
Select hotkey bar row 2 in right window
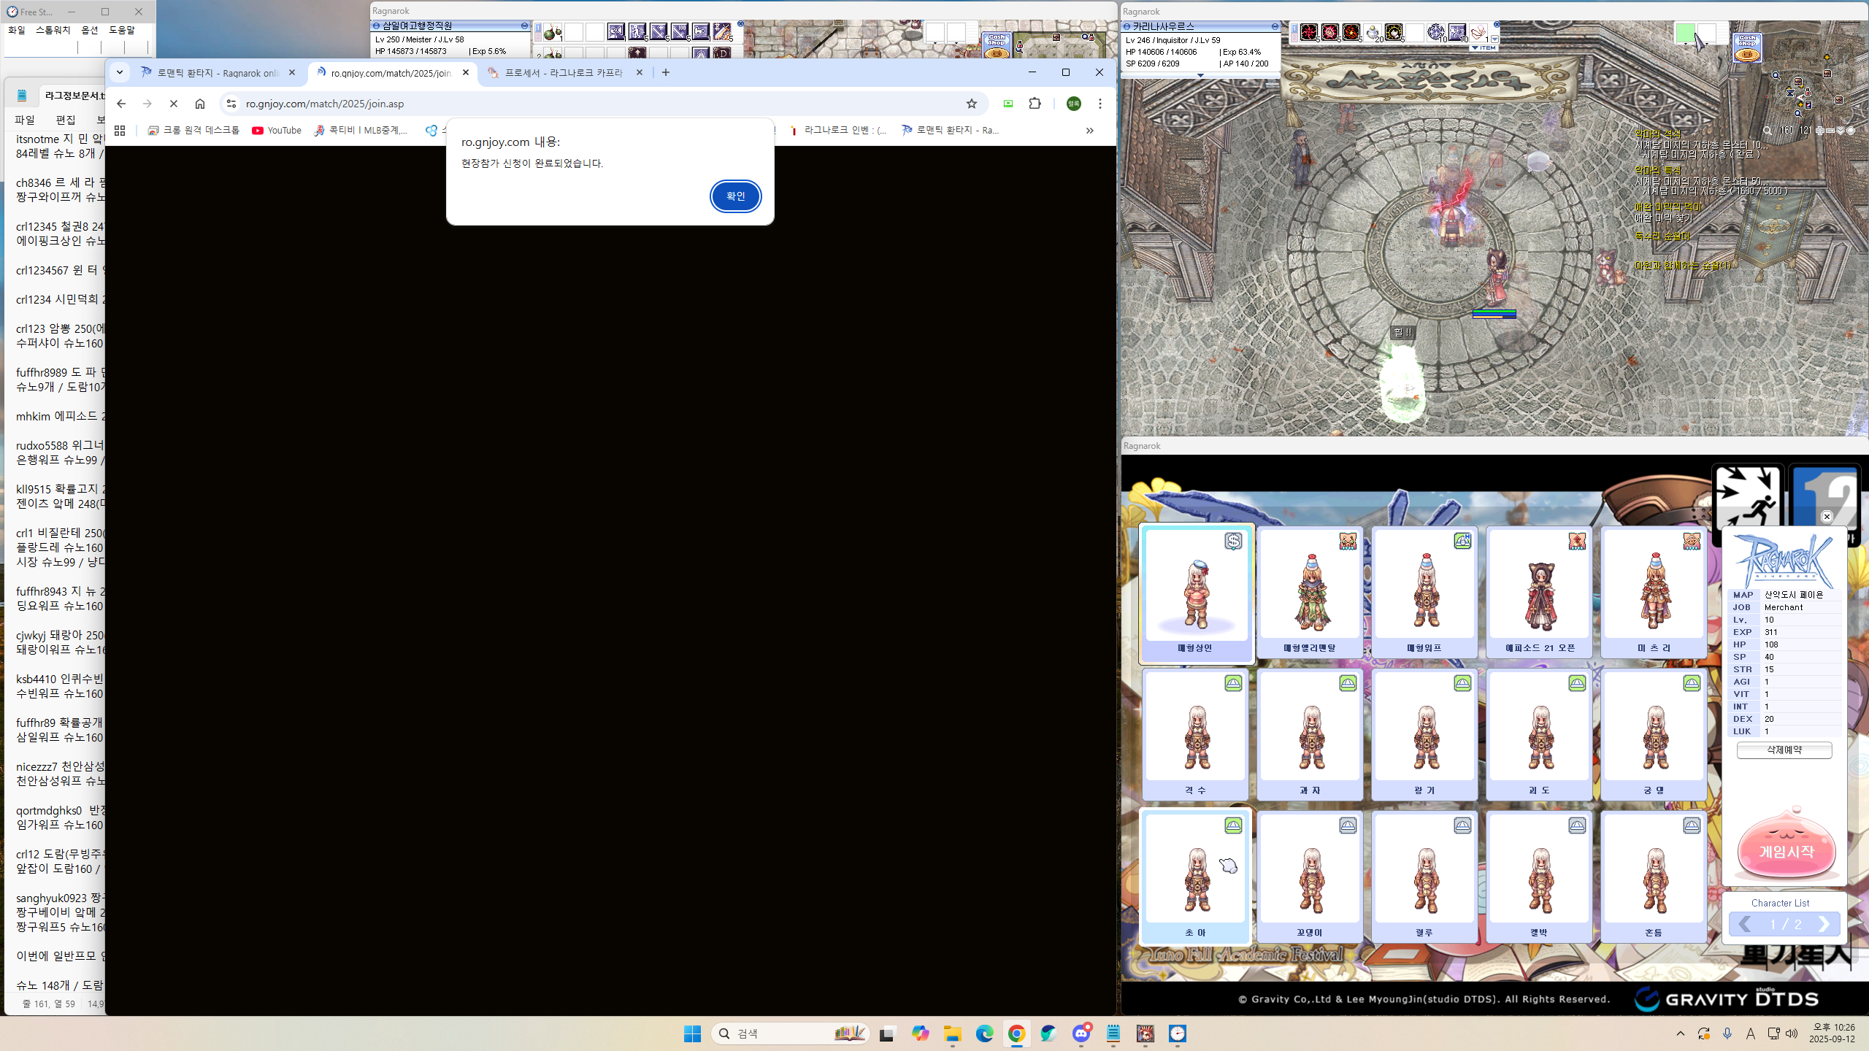pos(1294,37)
